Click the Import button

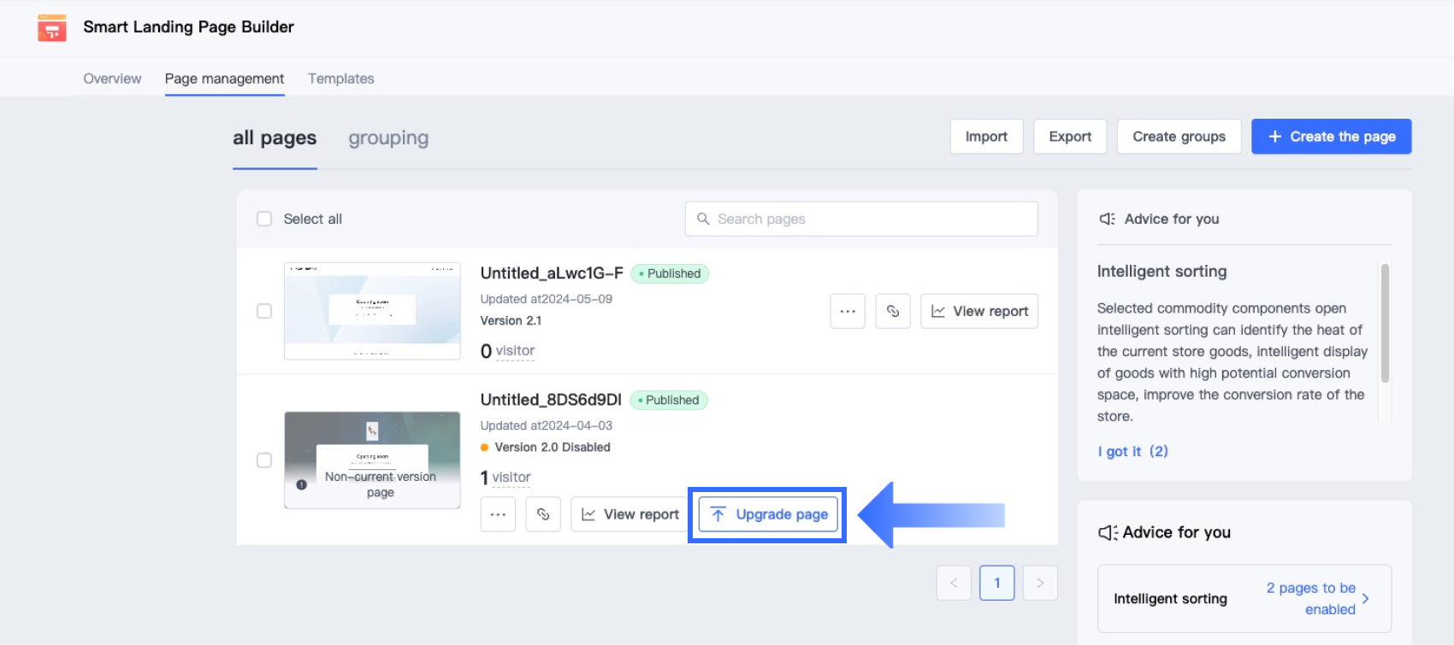pos(986,137)
